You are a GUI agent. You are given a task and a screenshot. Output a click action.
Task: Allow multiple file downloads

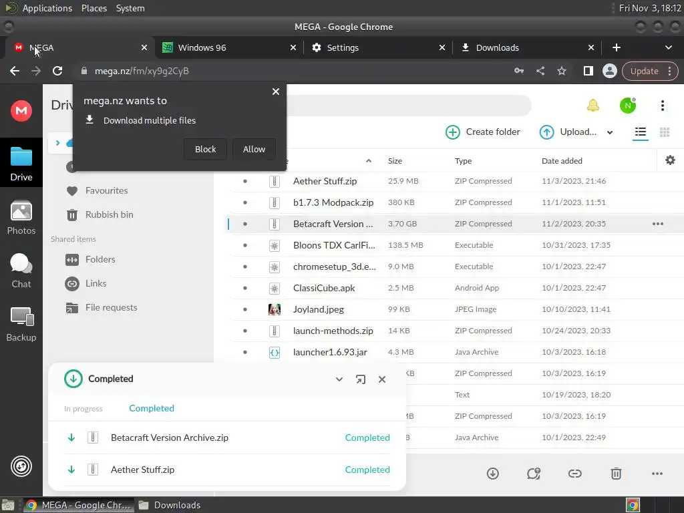point(254,149)
